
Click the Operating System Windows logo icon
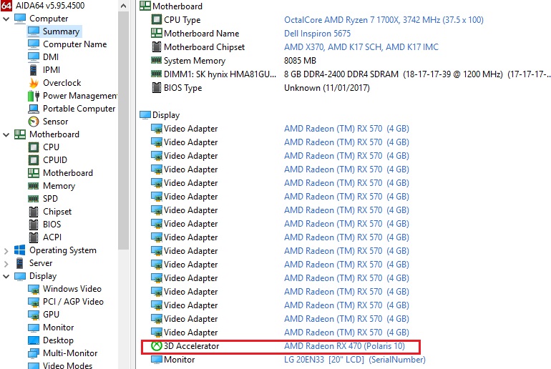(20, 250)
